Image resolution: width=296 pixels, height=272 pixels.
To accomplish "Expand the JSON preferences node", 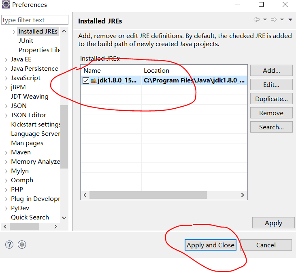I will coord(6,106).
